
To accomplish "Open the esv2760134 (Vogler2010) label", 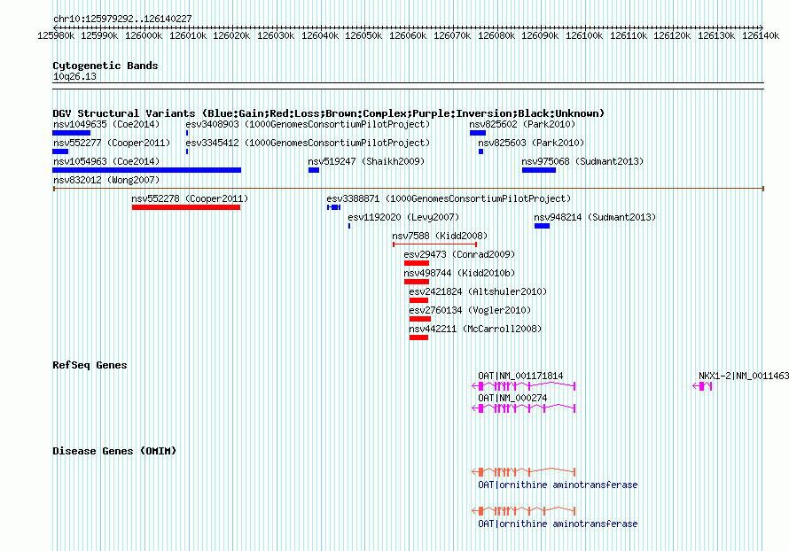I will [470, 310].
